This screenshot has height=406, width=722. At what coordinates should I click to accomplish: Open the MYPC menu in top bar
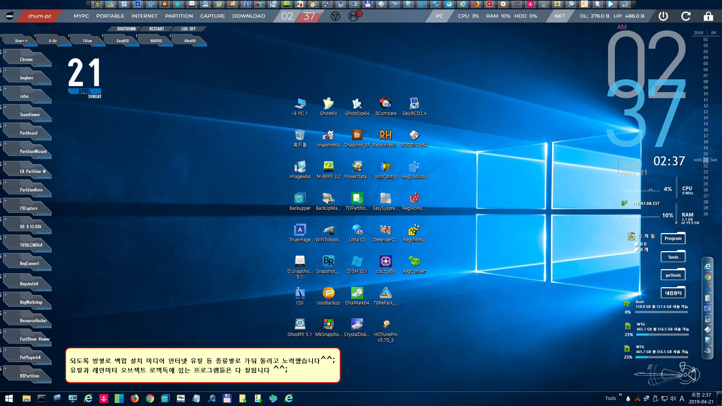(x=81, y=16)
